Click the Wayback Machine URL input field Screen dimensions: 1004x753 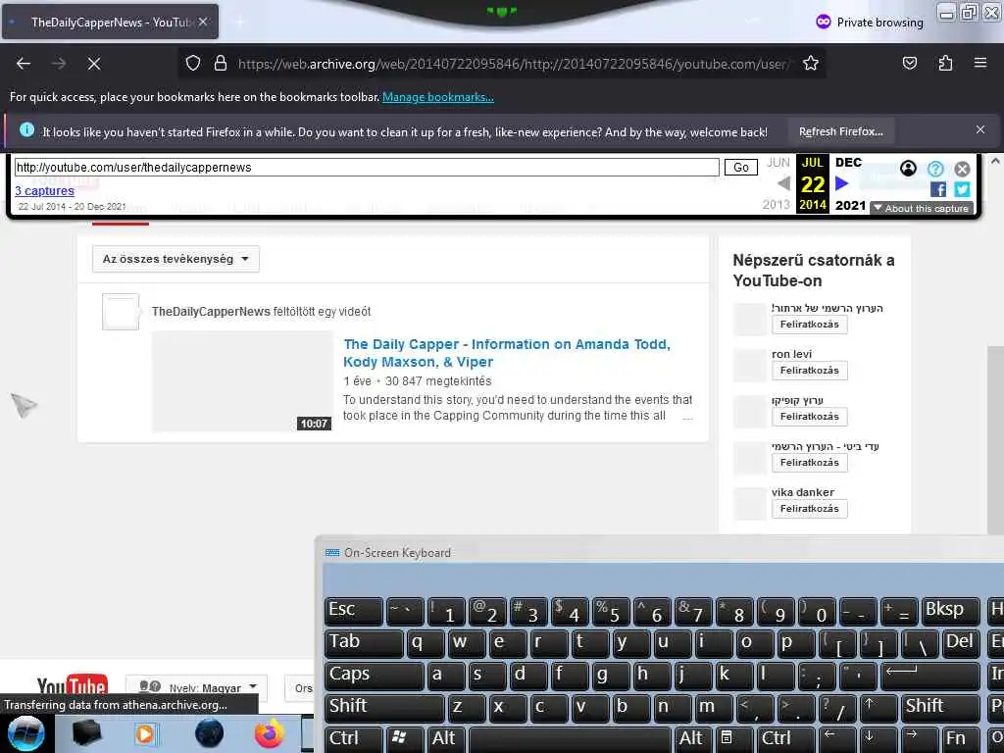pyautogui.click(x=367, y=168)
